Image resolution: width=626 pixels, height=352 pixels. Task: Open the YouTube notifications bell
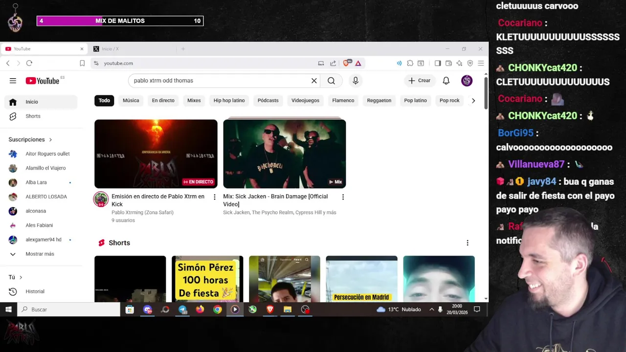coord(446,81)
